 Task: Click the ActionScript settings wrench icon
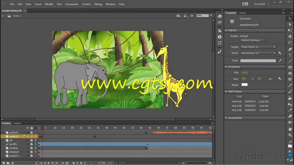pos(280,53)
